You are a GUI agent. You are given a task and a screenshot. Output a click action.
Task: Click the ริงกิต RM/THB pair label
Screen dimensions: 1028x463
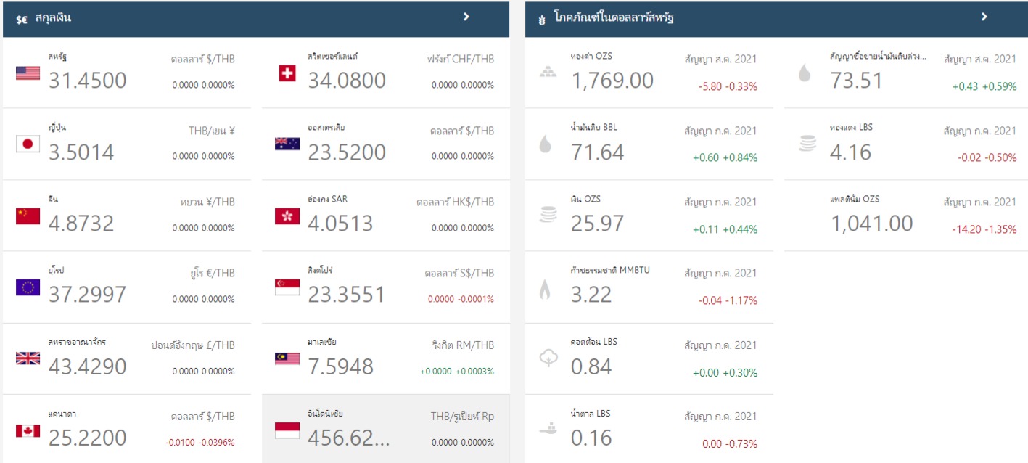tap(463, 345)
